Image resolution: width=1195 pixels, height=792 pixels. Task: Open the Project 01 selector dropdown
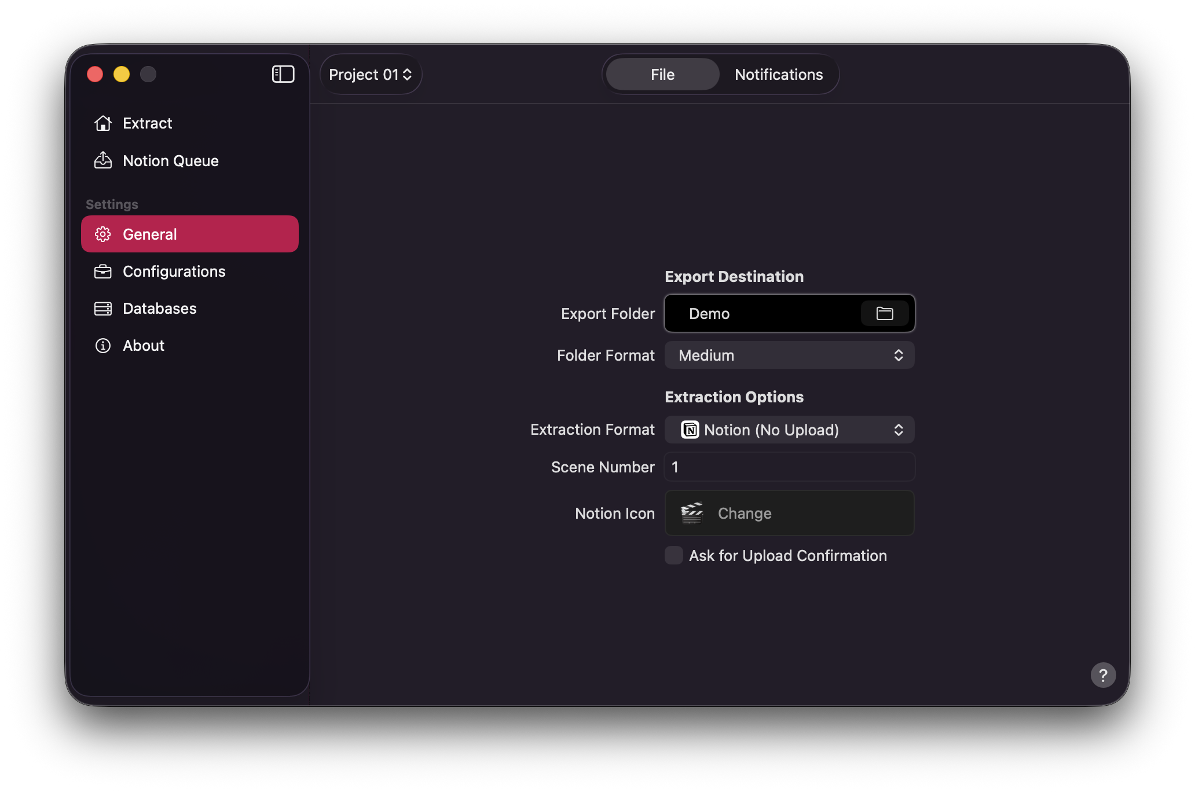tap(371, 74)
